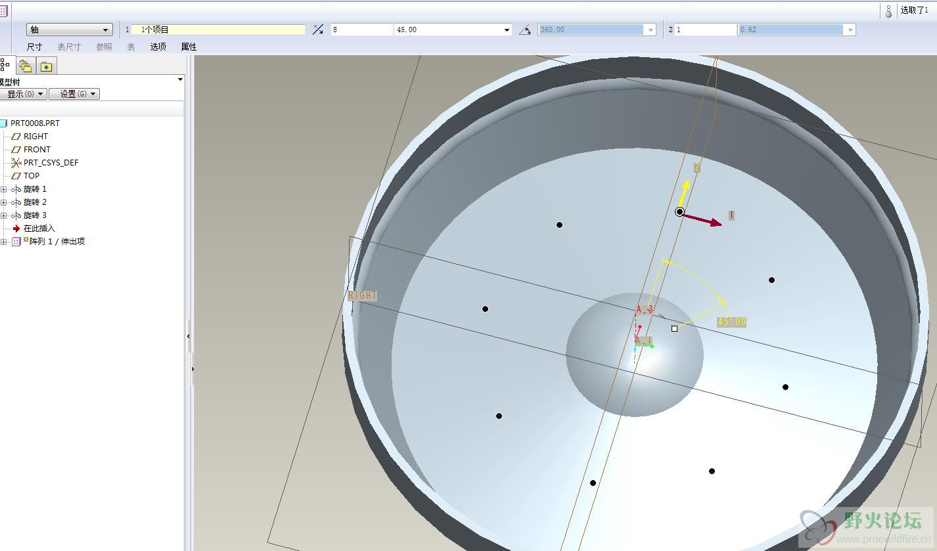The width and height of the screenshot is (937, 551).
Task: Select the 旋转 3 revolve feature
Action: pyautogui.click(x=35, y=215)
